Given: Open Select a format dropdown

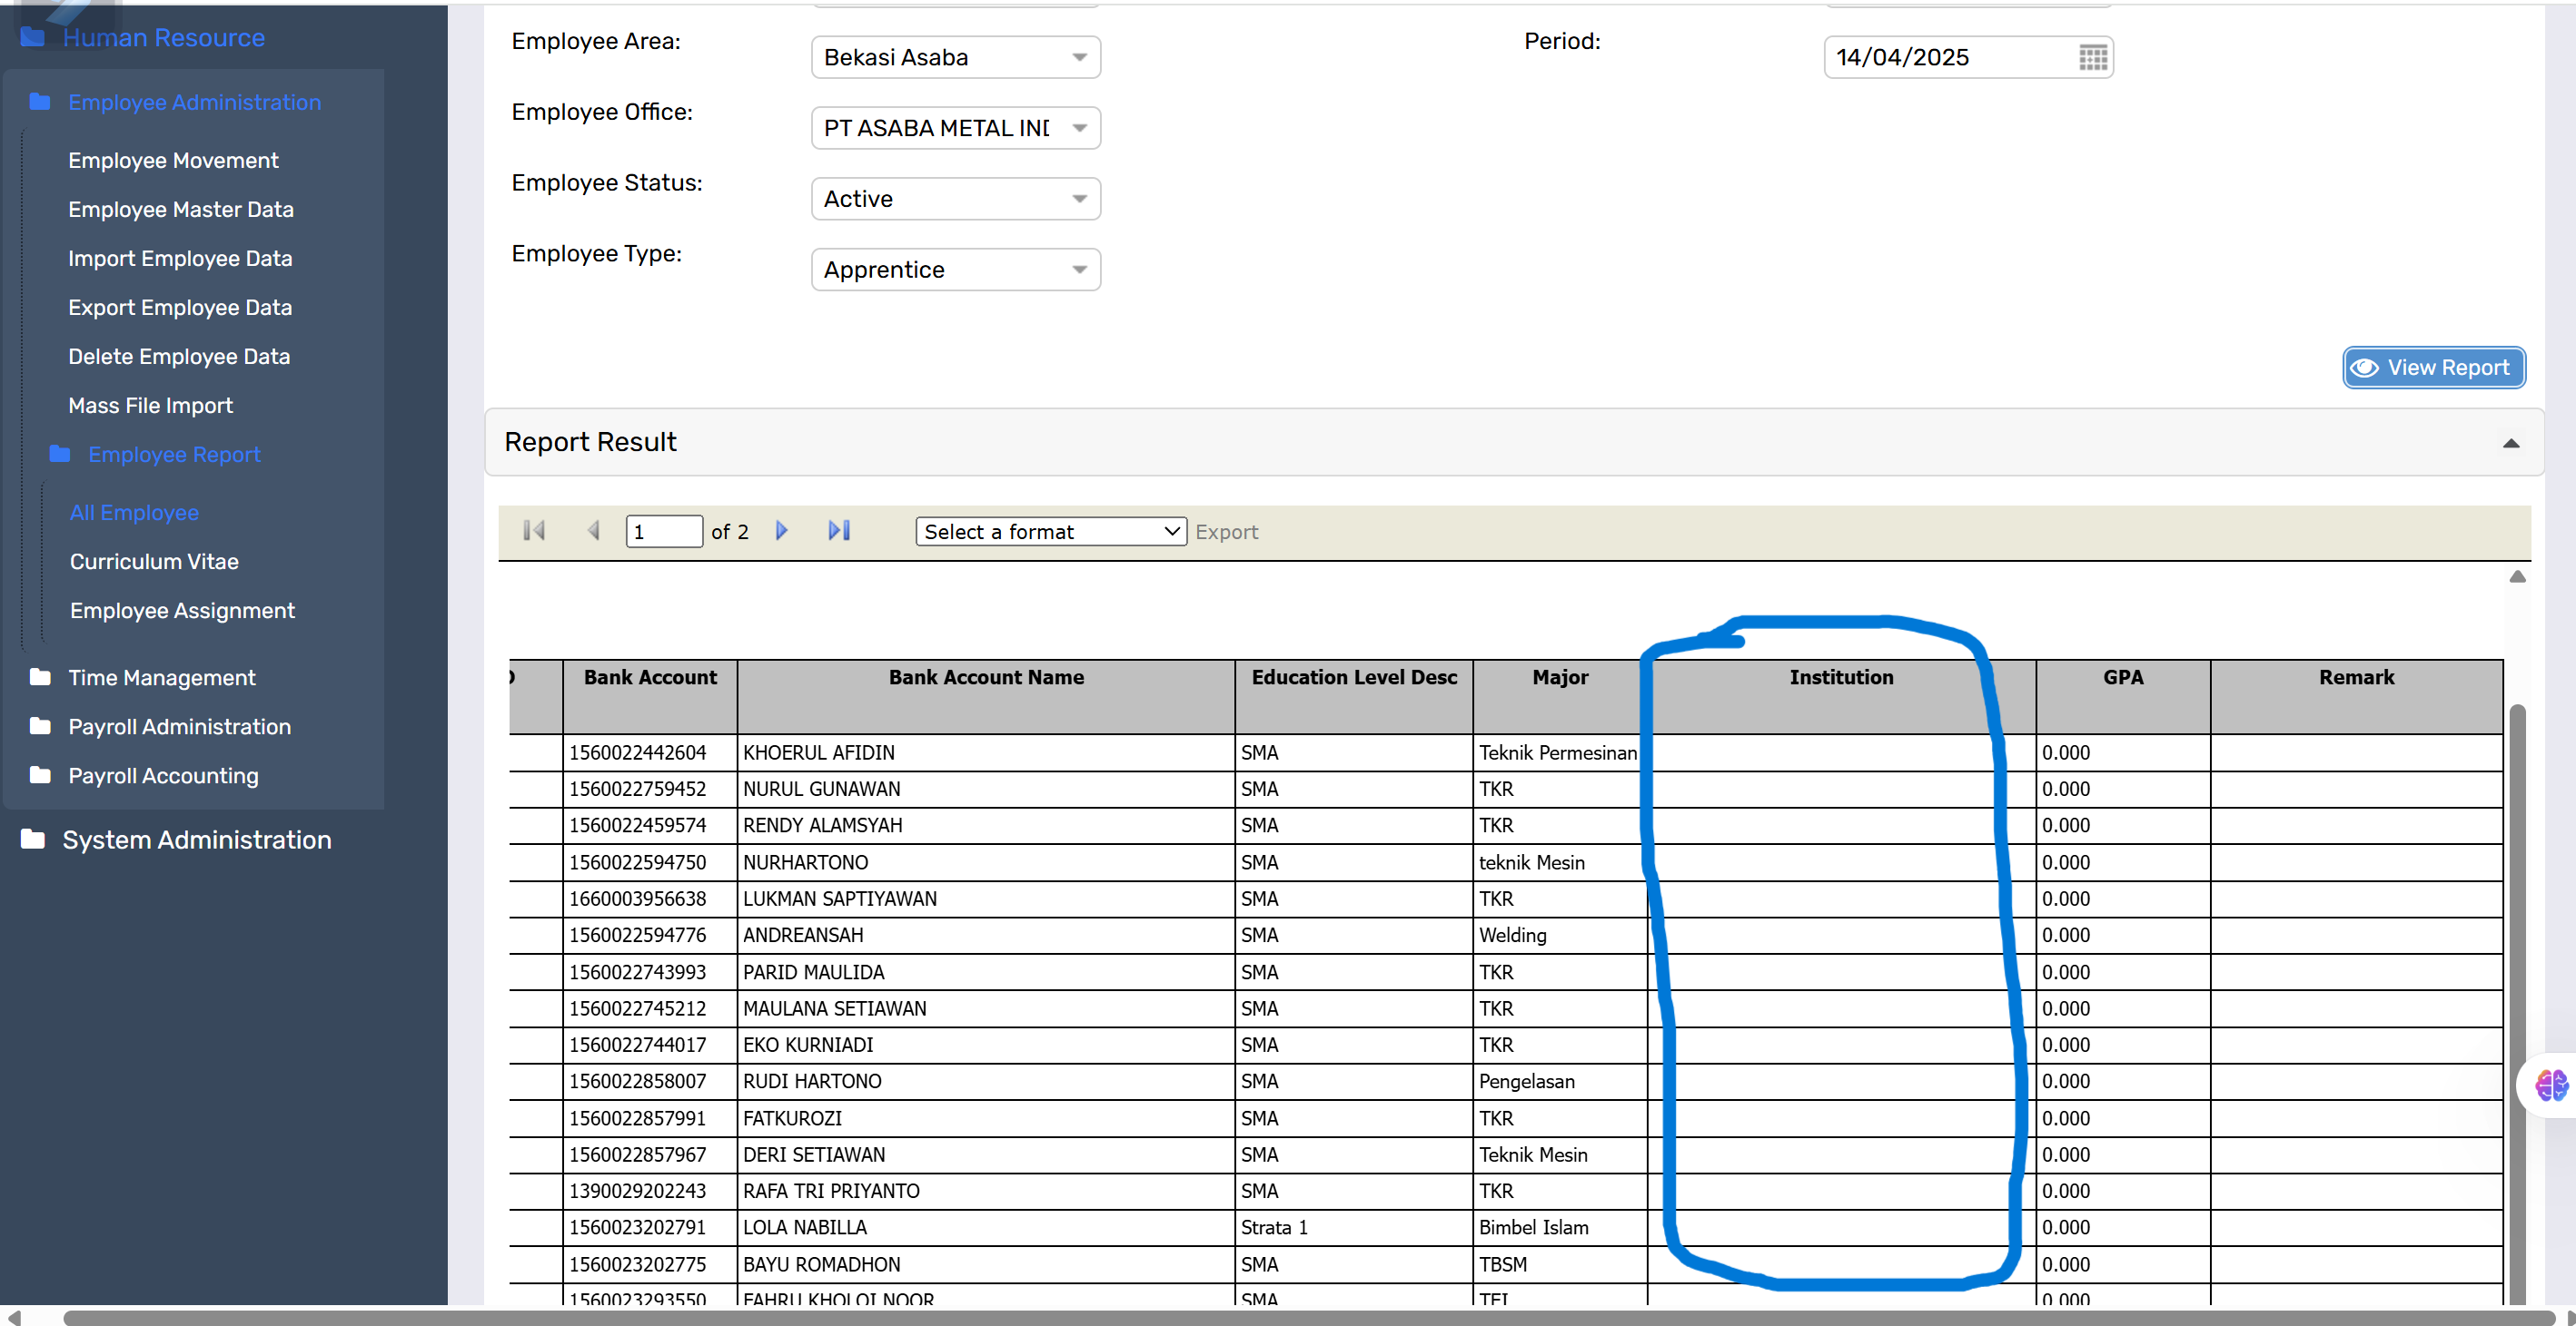Looking at the screenshot, I should tap(1051, 532).
